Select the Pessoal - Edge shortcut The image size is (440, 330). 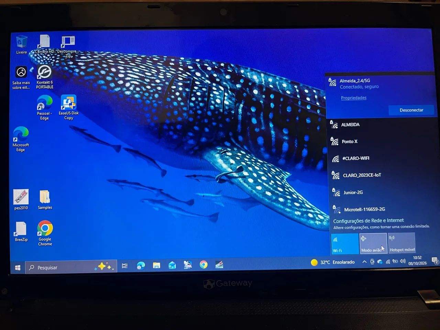click(44, 108)
